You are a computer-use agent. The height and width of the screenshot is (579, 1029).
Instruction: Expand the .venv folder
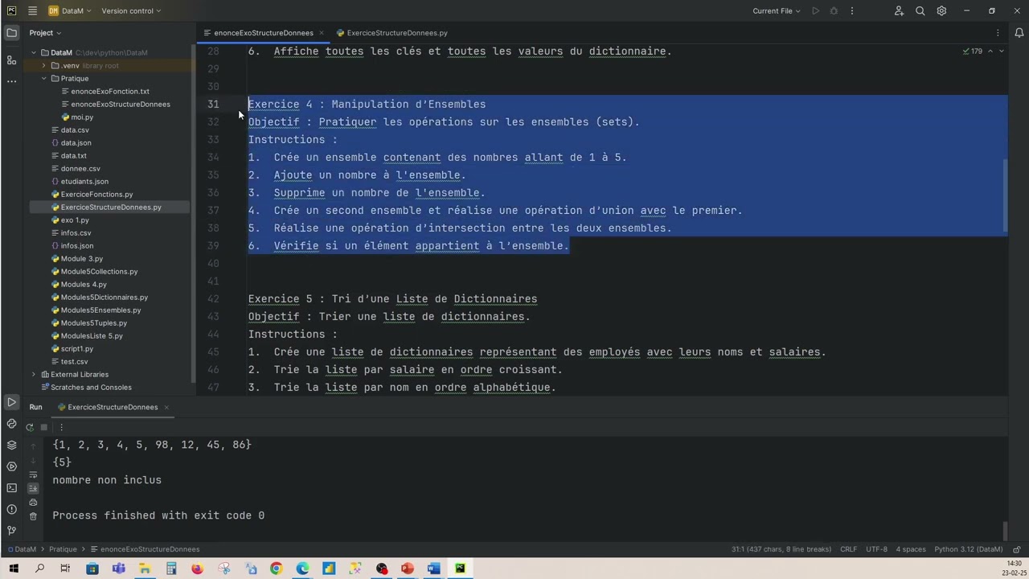click(43, 65)
